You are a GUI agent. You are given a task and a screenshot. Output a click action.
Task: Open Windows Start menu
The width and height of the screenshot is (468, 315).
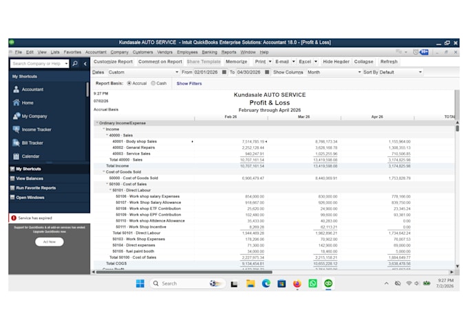click(140, 283)
